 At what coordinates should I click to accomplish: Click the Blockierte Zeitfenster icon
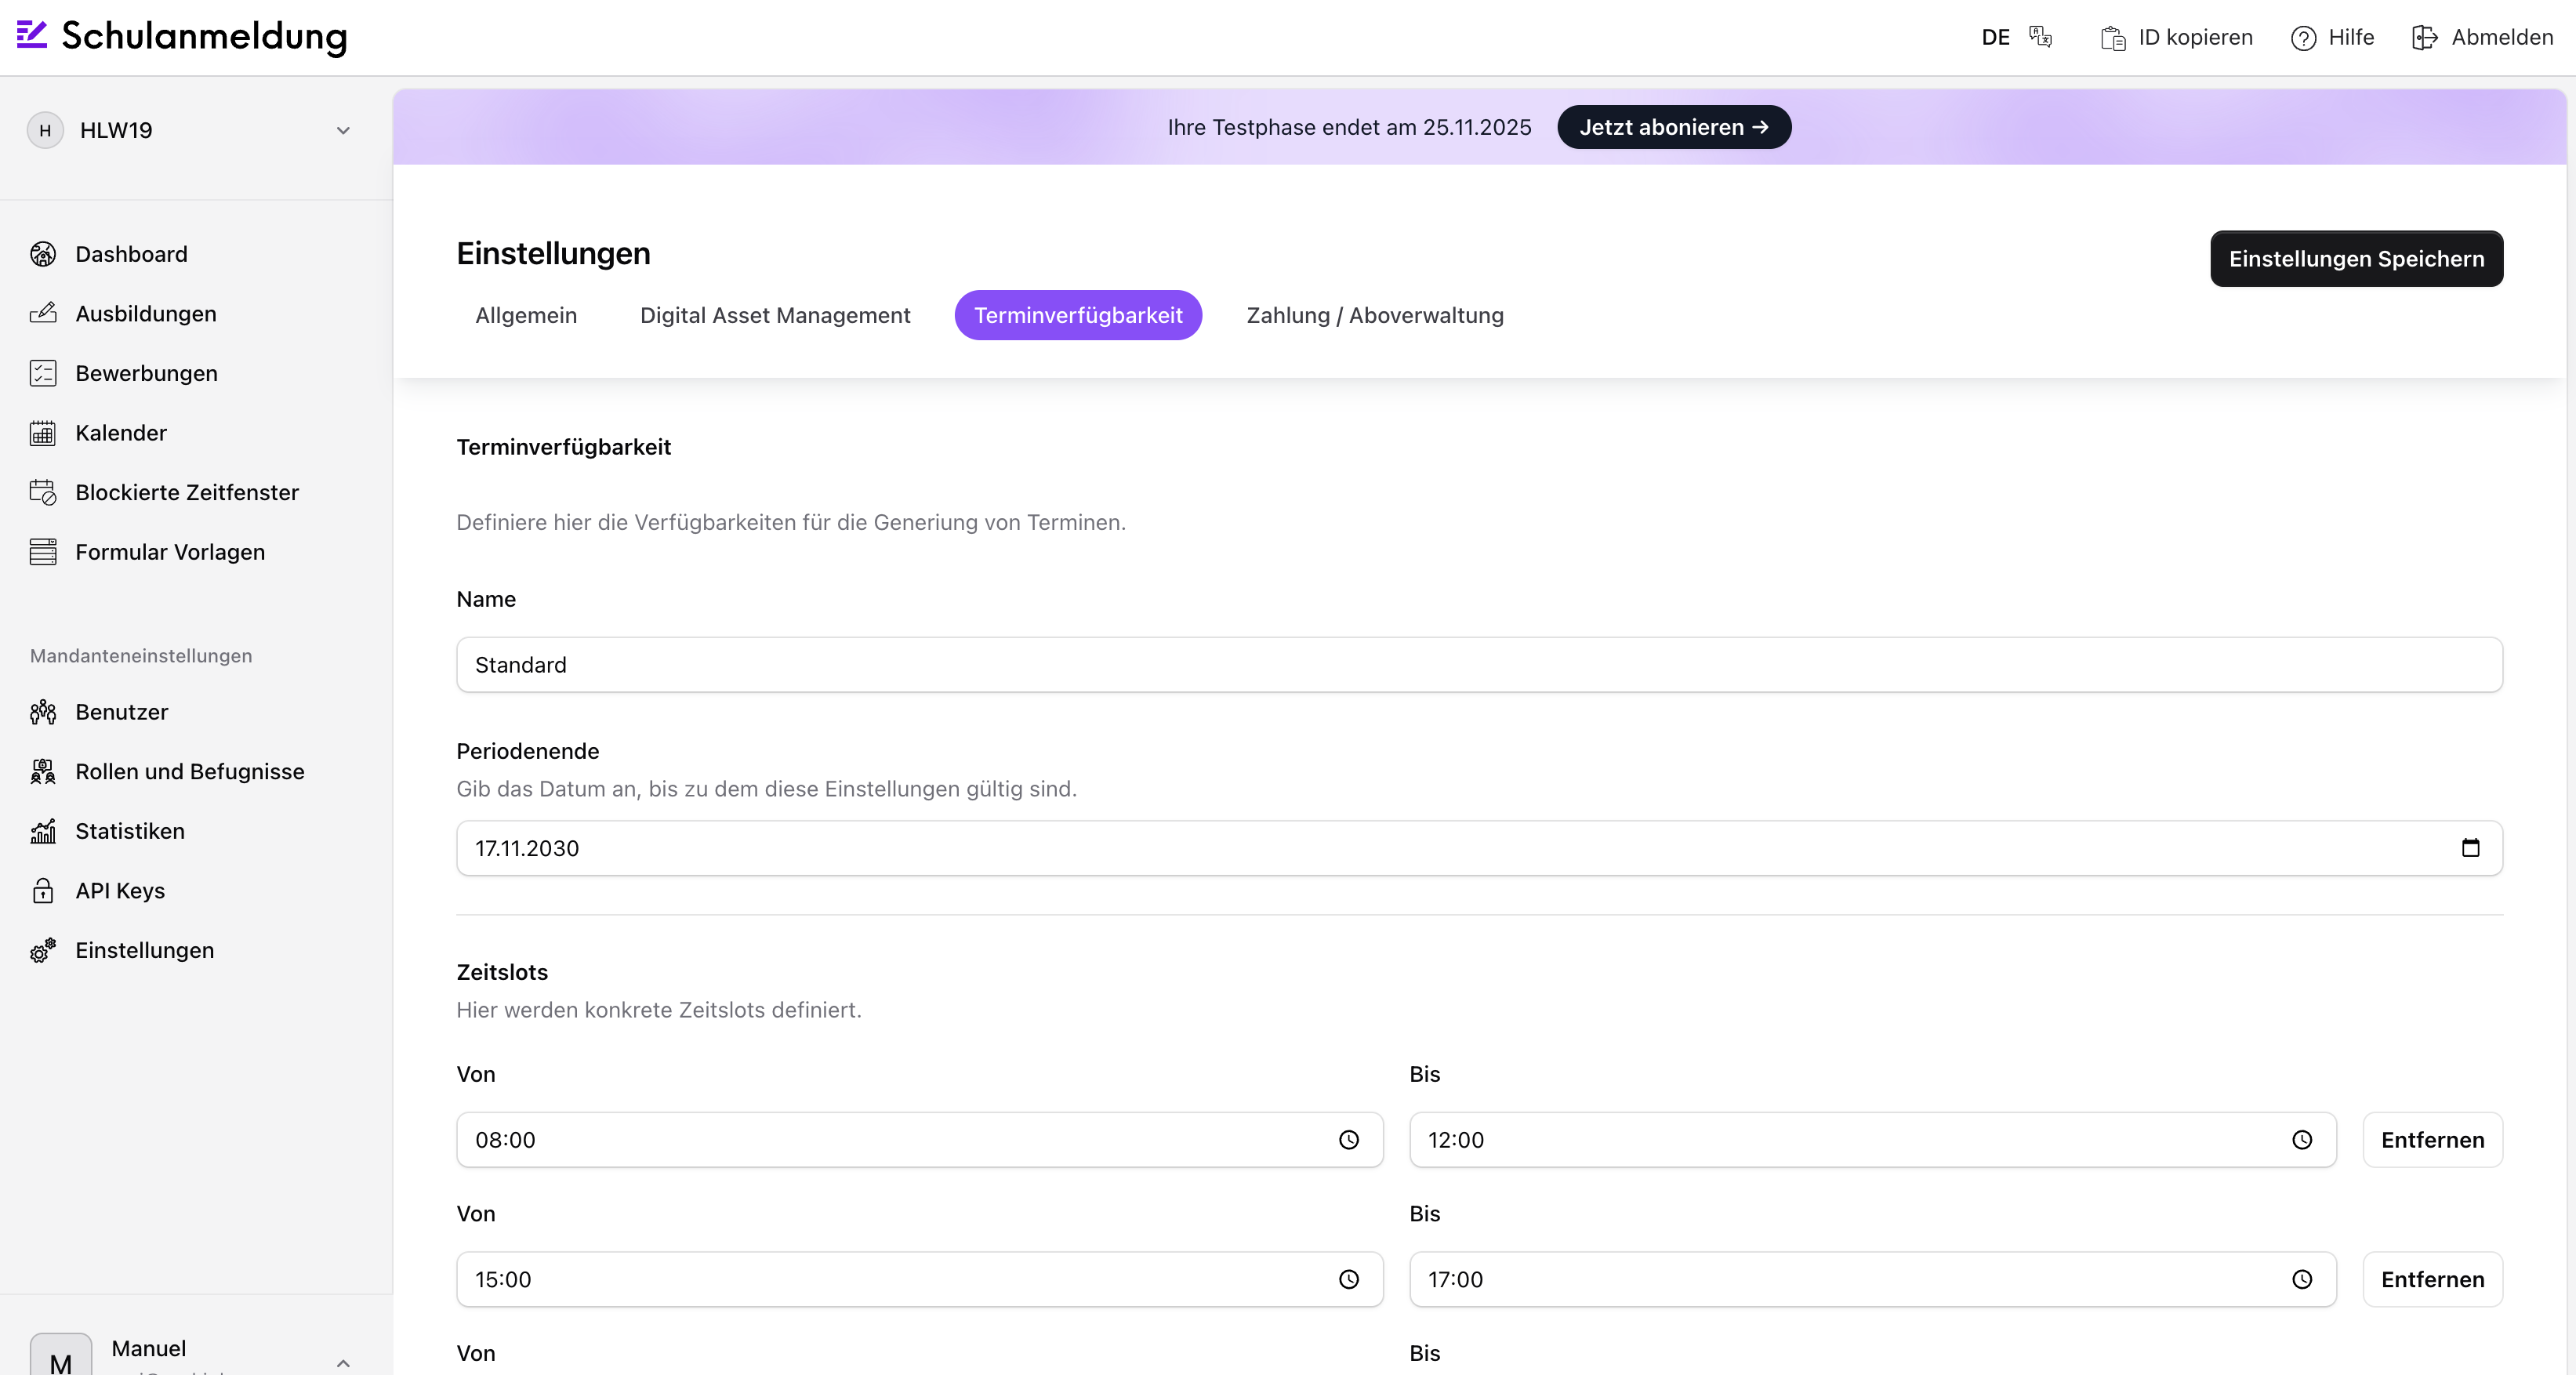coord(42,492)
